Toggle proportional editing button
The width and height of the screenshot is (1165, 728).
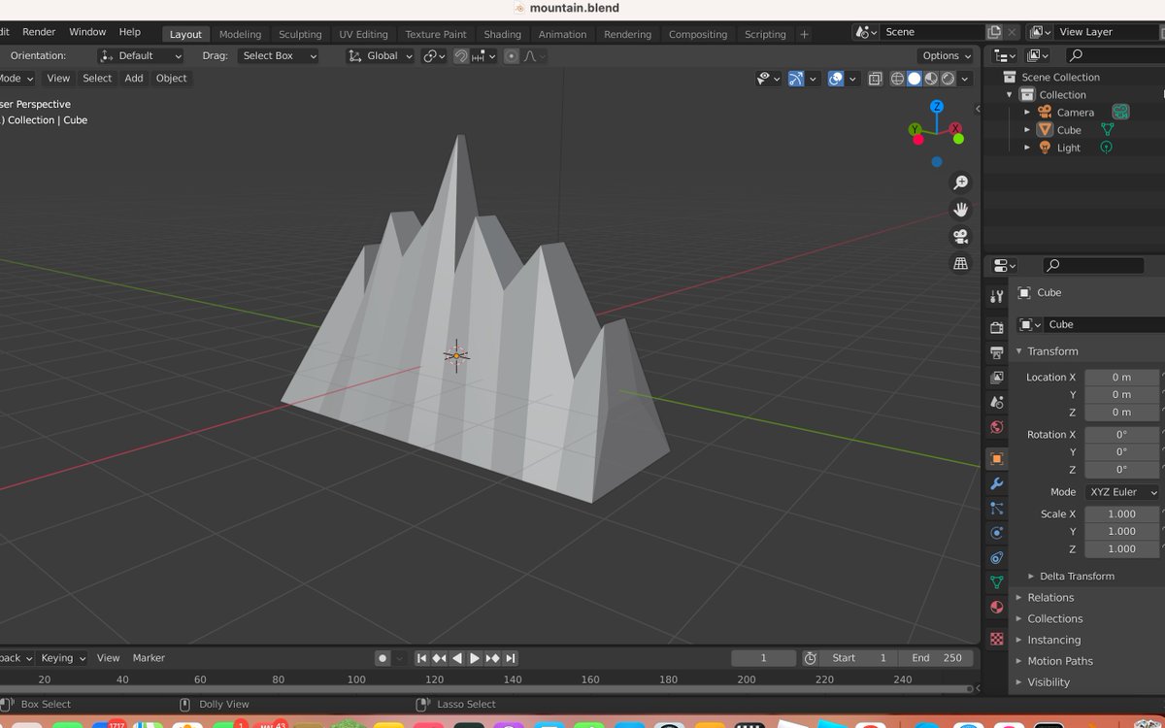click(512, 56)
